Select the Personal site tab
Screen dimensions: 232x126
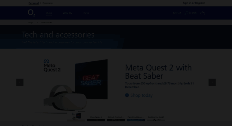(33, 3)
